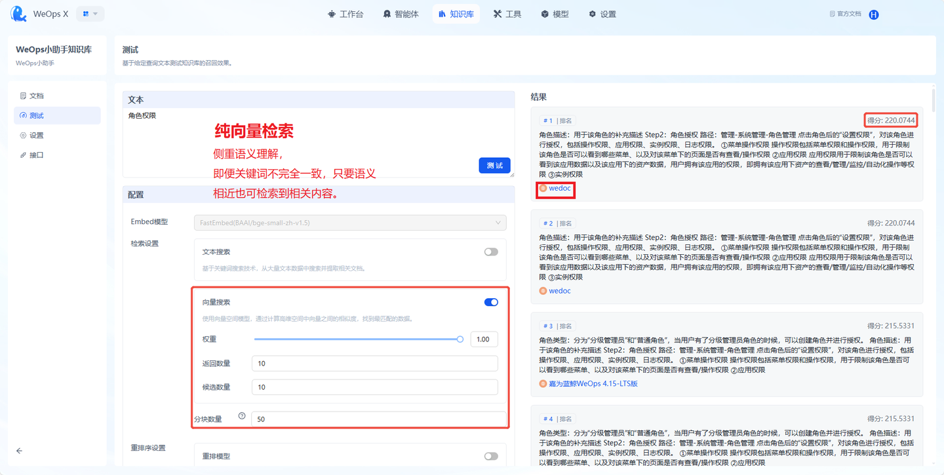Click the WeOps X whale logo
This screenshot has height=475, width=944.
coord(19,14)
